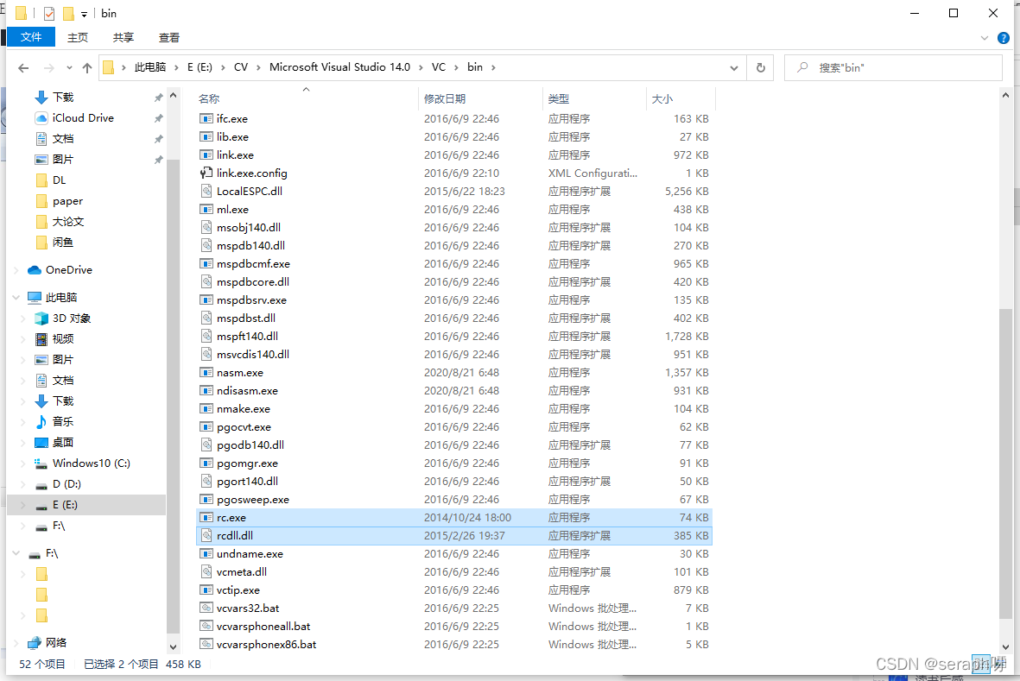The width and height of the screenshot is (1020, 681).
Task: Collapse the 此电脑 tree node
Action: pyautogui.click(x=16, y=298)
